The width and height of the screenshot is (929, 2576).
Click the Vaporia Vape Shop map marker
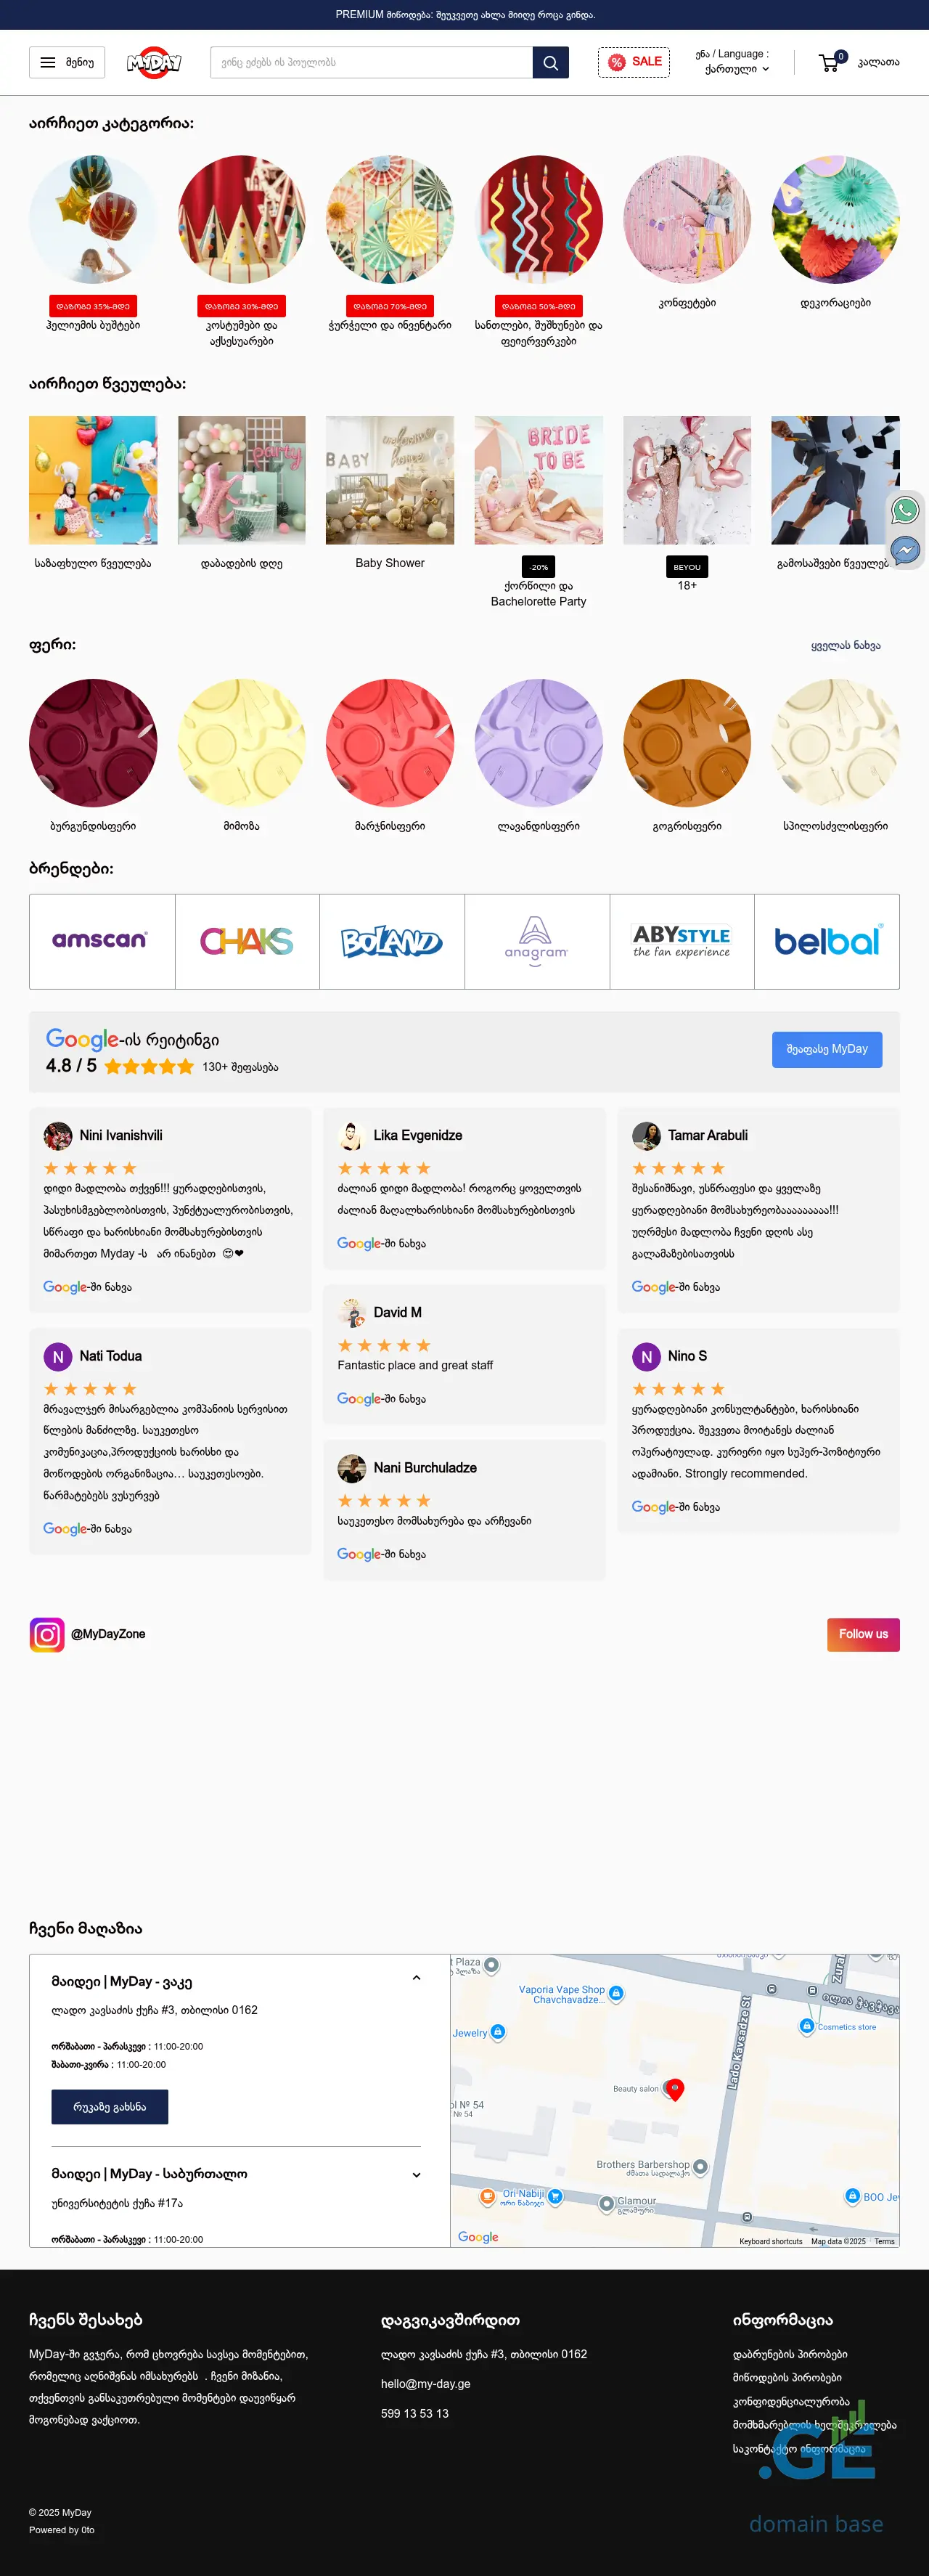point(616,1993)
